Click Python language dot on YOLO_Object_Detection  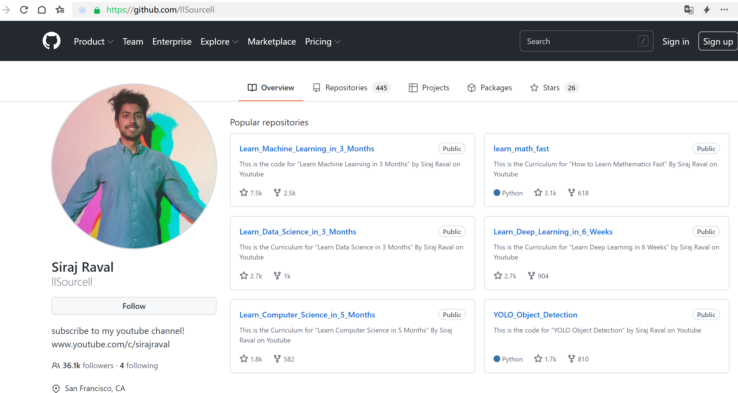(497, 359)
